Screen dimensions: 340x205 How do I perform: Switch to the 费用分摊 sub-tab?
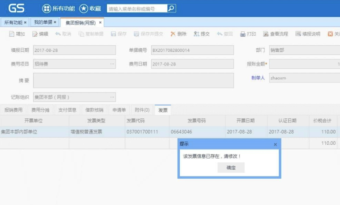click(x=40, y=110)
